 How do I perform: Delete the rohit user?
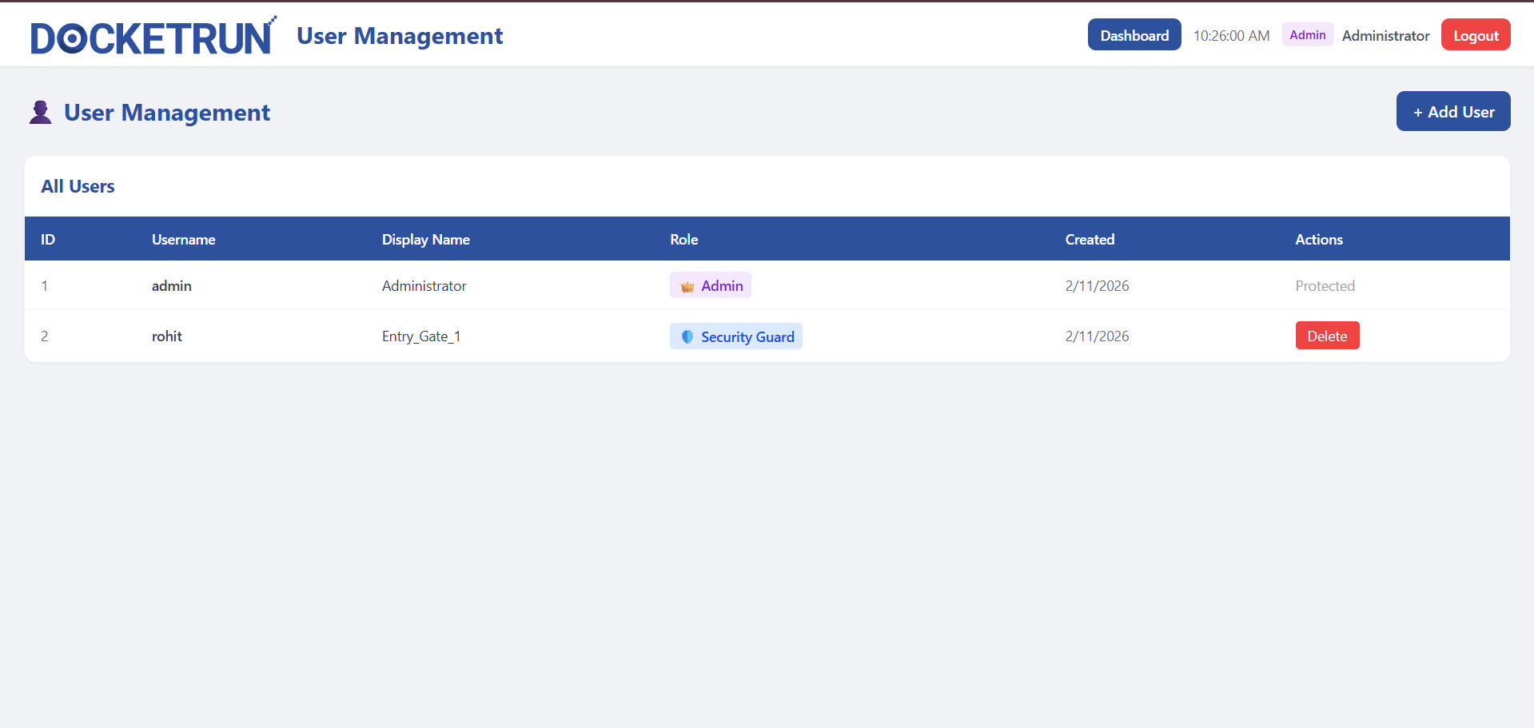click(x=1326, y=336)
